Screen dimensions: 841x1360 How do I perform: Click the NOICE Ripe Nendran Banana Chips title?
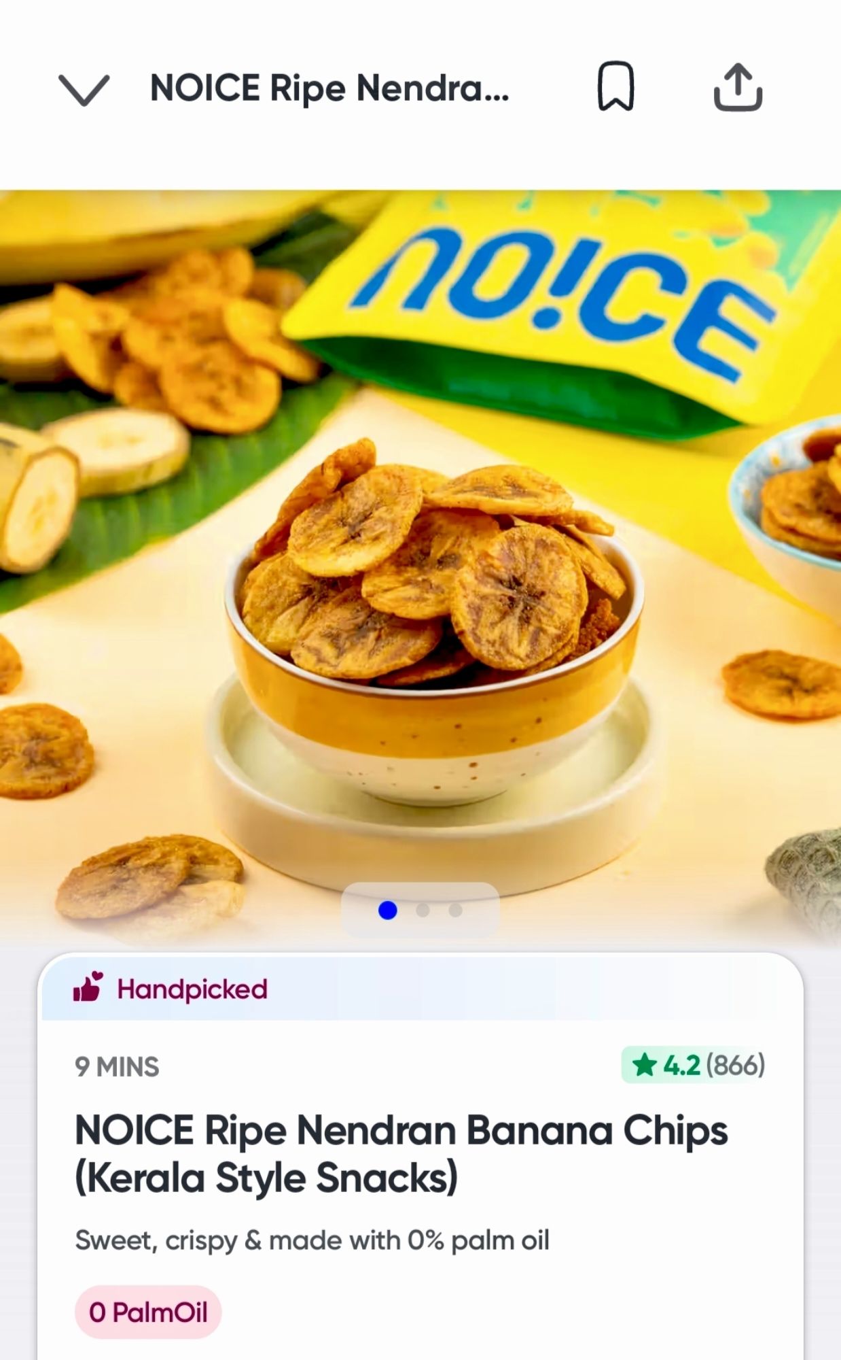pyautogui.click(x=401, y=1154)
